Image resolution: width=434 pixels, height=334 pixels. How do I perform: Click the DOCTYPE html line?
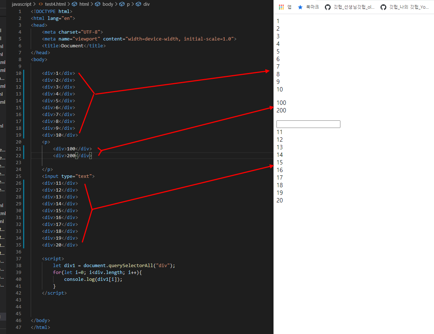(52, 11)
